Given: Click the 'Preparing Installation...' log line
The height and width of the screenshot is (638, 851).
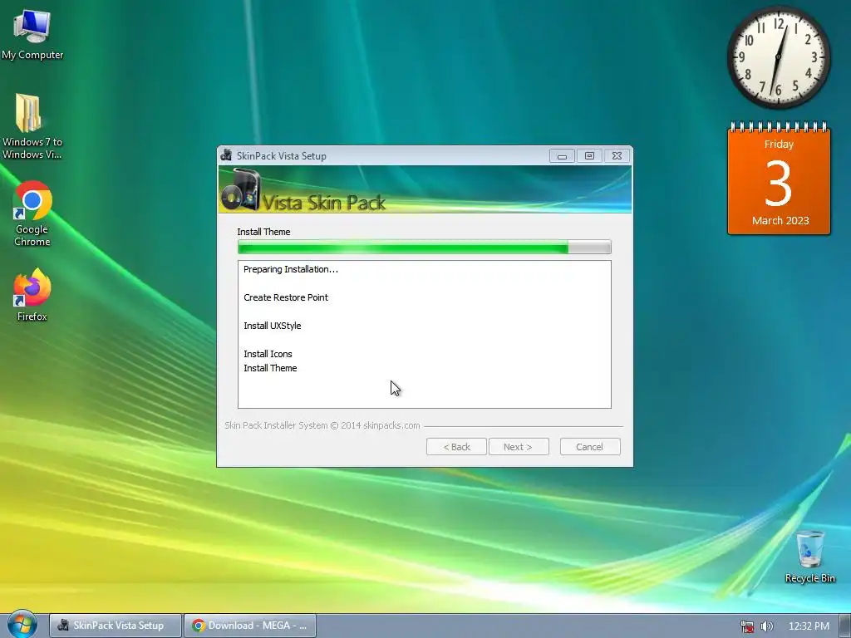Looking at the screenshot, I should [290, 269].
